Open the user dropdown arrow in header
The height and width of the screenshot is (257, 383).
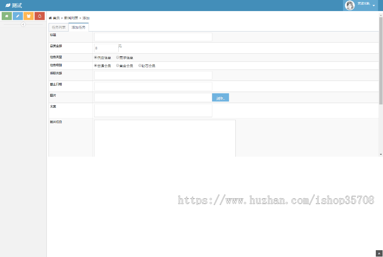[x=374, y=6]
